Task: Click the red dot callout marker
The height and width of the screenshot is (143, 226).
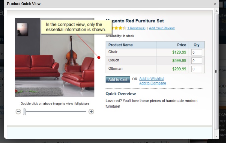Action: click(x=99, y=58)
